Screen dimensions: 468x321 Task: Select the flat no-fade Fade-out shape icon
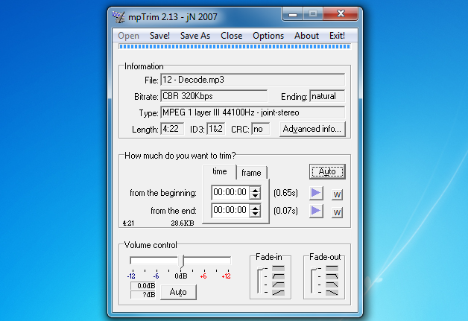[x=332, y=268]
